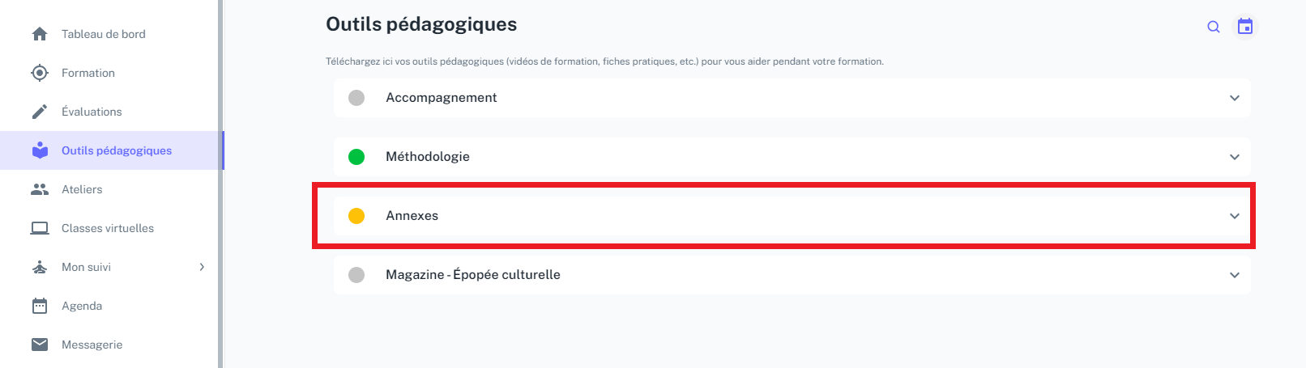Screen dimensions: 1306x368
Task: Click the Agenda calendar icon in sidebar
Action: (x=40, y=306)
